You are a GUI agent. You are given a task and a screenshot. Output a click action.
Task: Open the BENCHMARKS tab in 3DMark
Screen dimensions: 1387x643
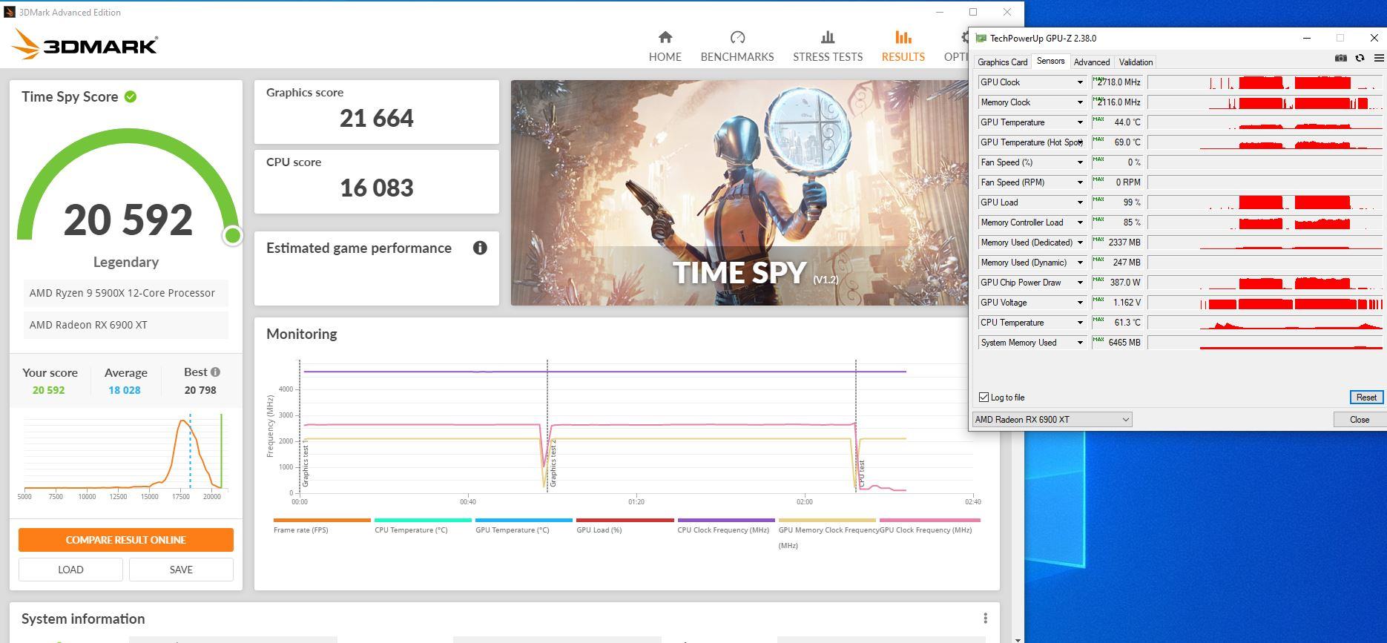(x=737, y=47)
